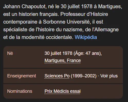Image resolution: width=128 pixels, height=102 pixels.
Task: Click the name Johann Chapoutot in description
Action: (25, 6)
